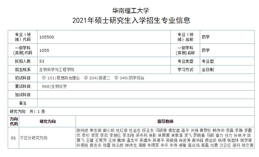Click the column header 指导教师

click(x=165, y=121)
